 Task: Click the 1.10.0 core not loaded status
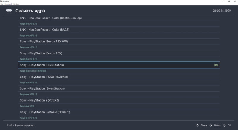(x=21, y=125)
